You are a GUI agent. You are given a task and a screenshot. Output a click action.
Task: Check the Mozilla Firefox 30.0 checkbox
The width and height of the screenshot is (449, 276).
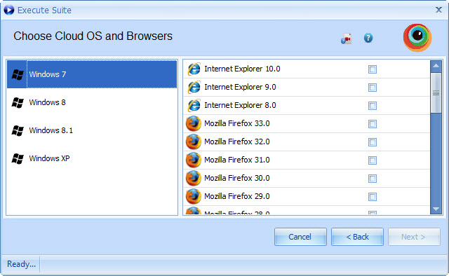tap(373, 179)
